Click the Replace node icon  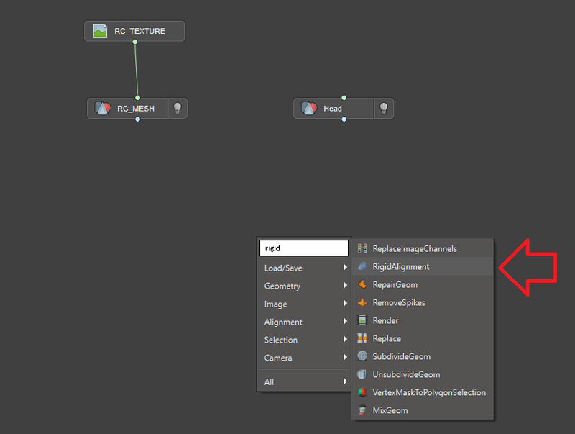pyautogui.click(x=362, y=338)
